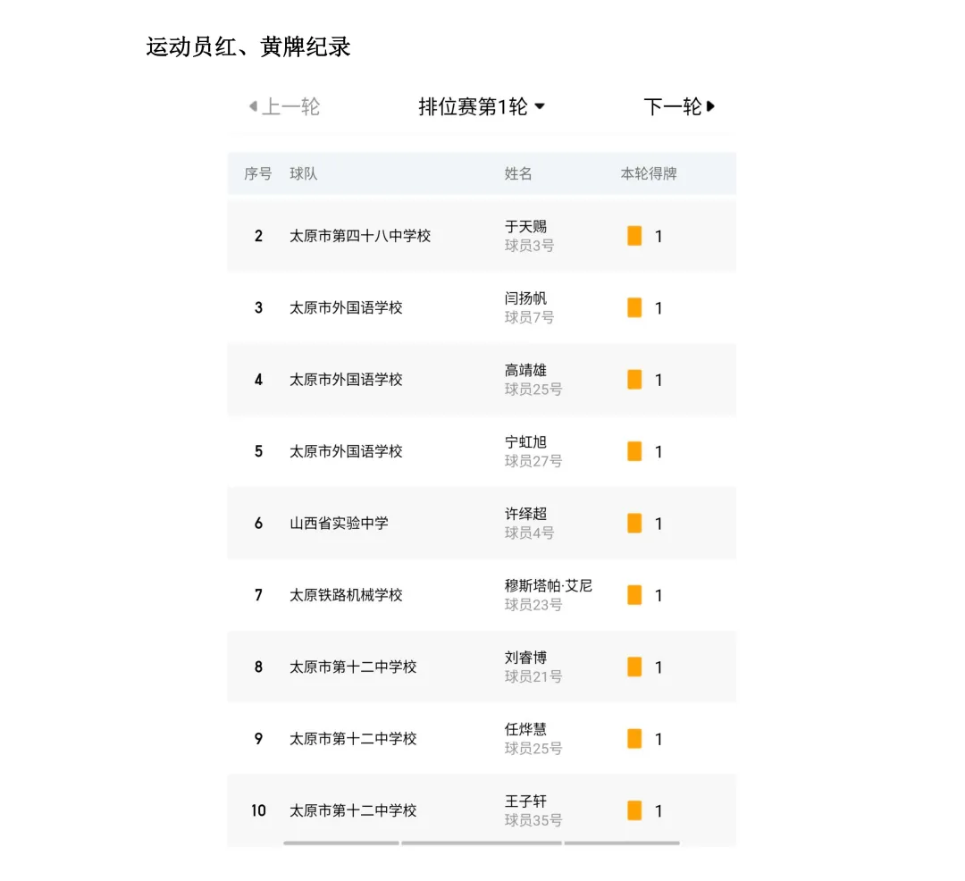
Task: Click the 球队 column header
Action: tap(303, 173)
